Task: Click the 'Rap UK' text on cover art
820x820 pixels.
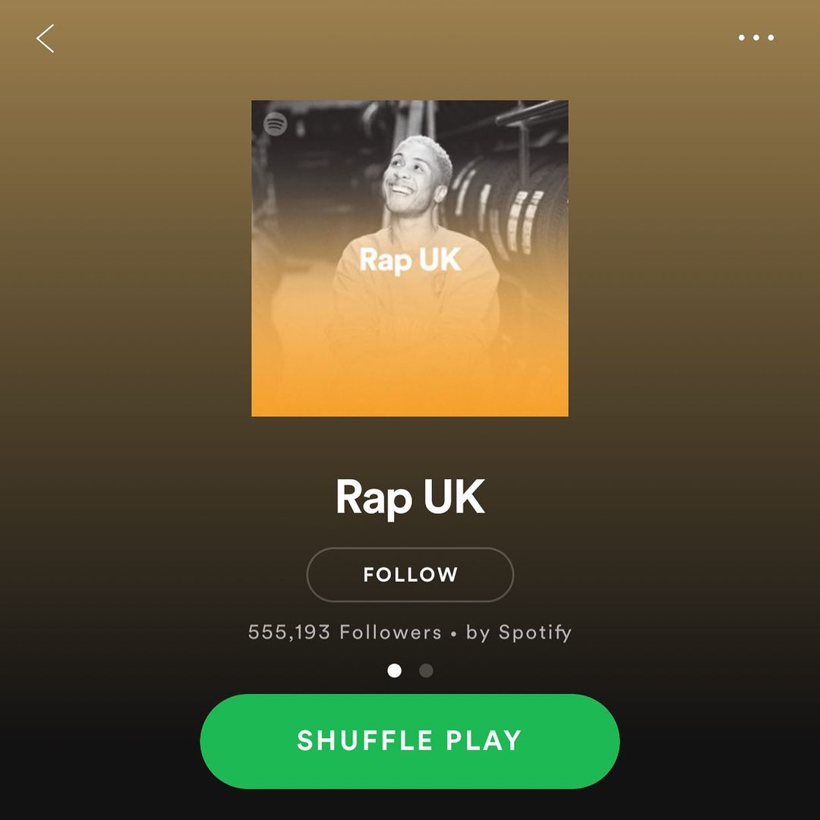Action: tap(410, 260)
